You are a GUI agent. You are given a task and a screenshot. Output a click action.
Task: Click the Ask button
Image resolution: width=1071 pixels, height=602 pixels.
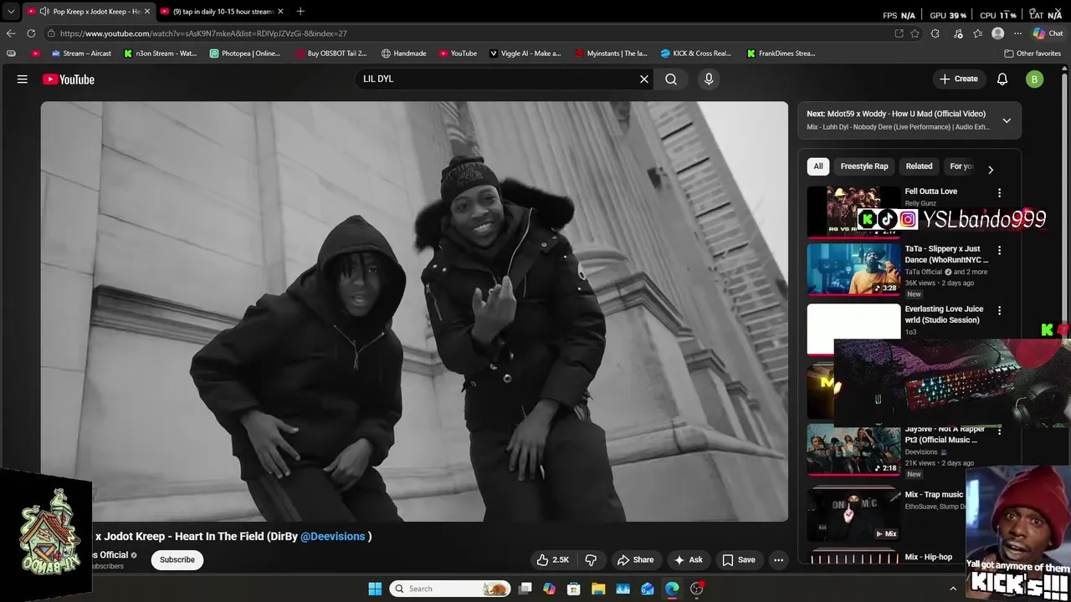[x=689, y=559]
